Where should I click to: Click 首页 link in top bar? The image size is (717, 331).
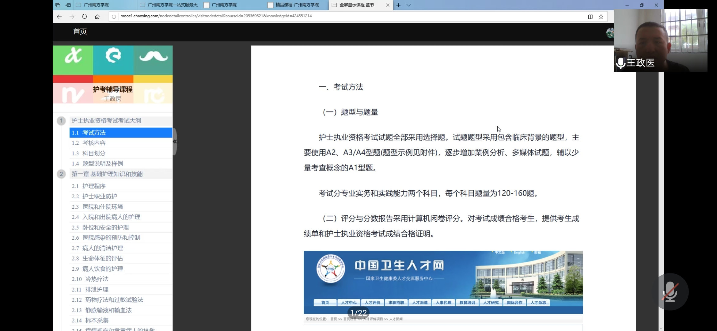80,31
